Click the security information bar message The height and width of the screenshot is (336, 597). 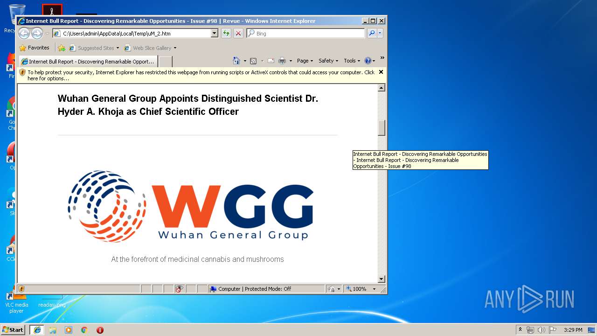click(x=201, y=75)
